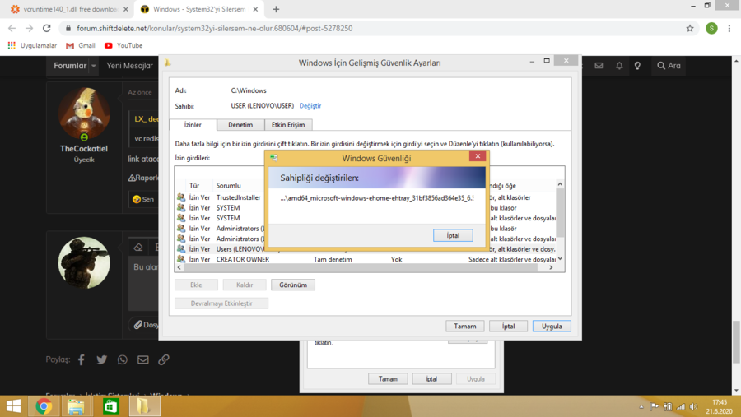741x417 pixels.
Task: Share the thread via WhatsApp
Action: pyautogui.click(x=123, y=360)
